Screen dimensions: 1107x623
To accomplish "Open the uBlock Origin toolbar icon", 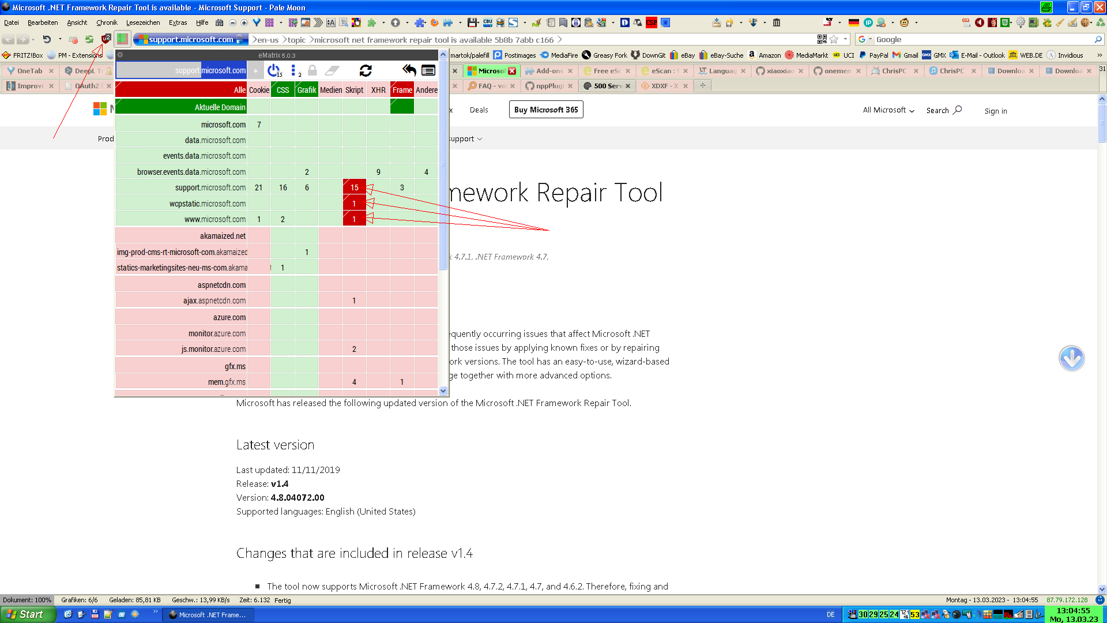I will coord(106,39).
